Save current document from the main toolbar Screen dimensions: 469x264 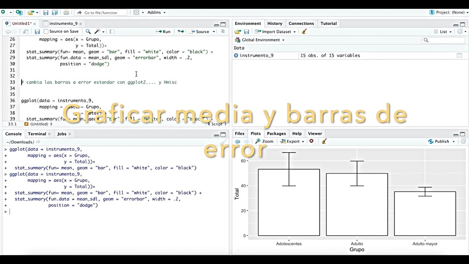46,12
